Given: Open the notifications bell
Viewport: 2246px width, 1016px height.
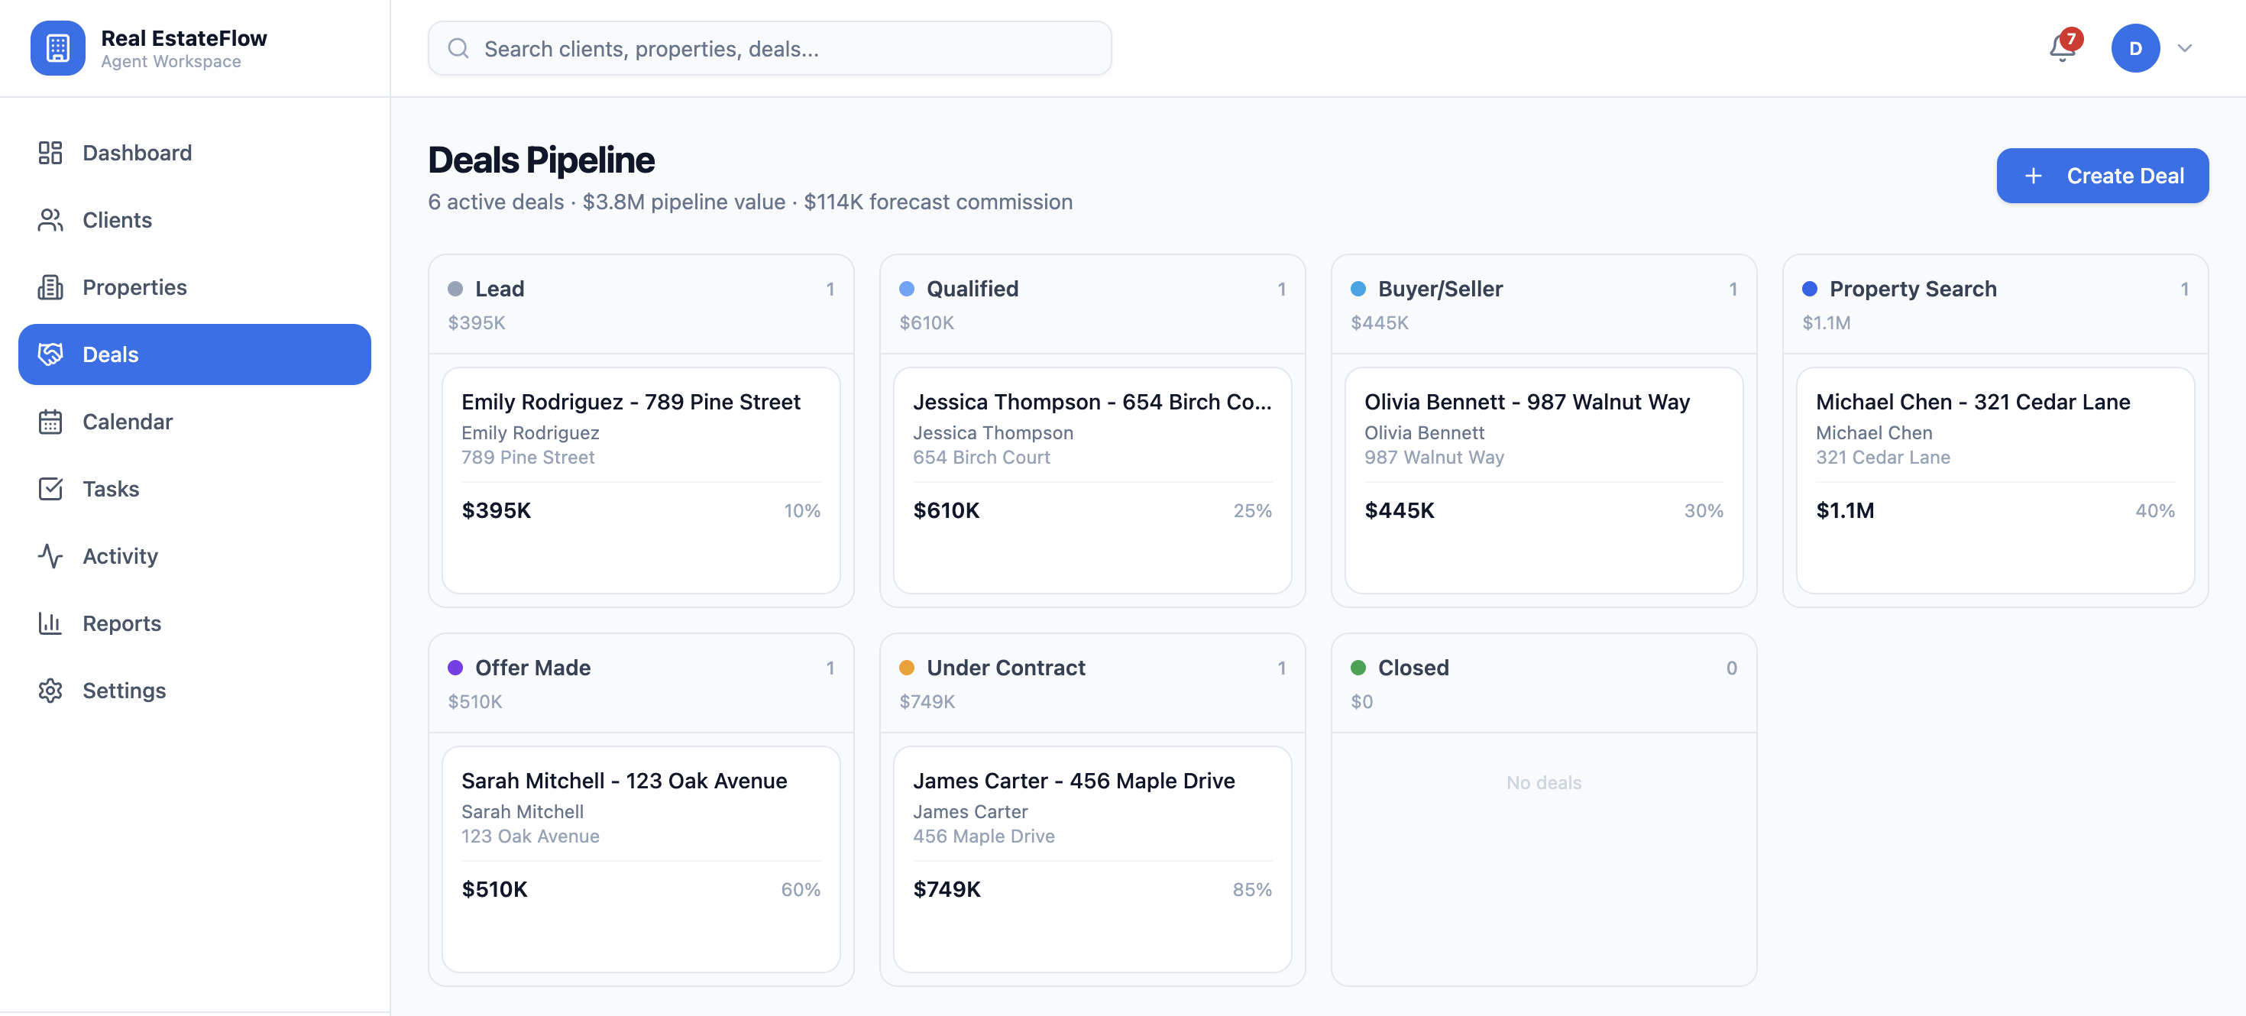Looking at the screenshot, I should pyautogui.click(x=2063, y=48).
